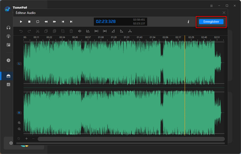Viewport: 241px width, 154px height.
Task: Jump to the start of the track
Action: (x=63, y=22)
